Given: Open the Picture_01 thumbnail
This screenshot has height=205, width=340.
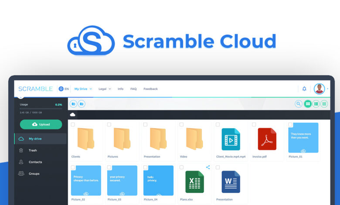Looking at the screenshot, I should point(303,137).
